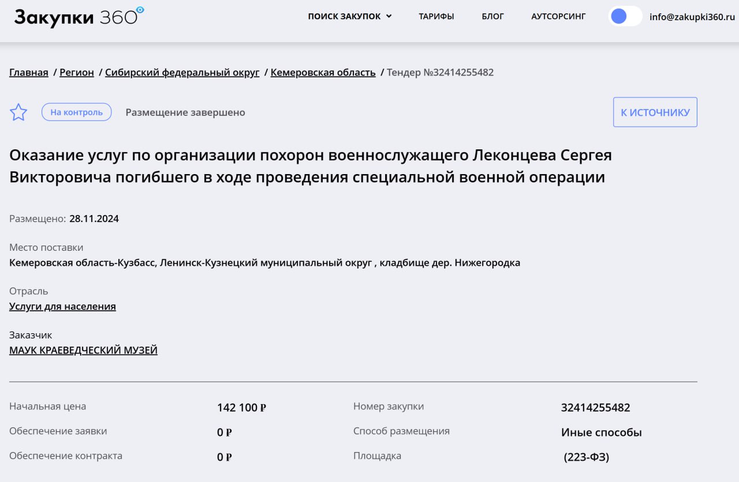Image resolution: width=739 pixels, height=482 pixels.
Task: Click the starting price 142 100 ₽ value
Action: (x=241, y=408)
